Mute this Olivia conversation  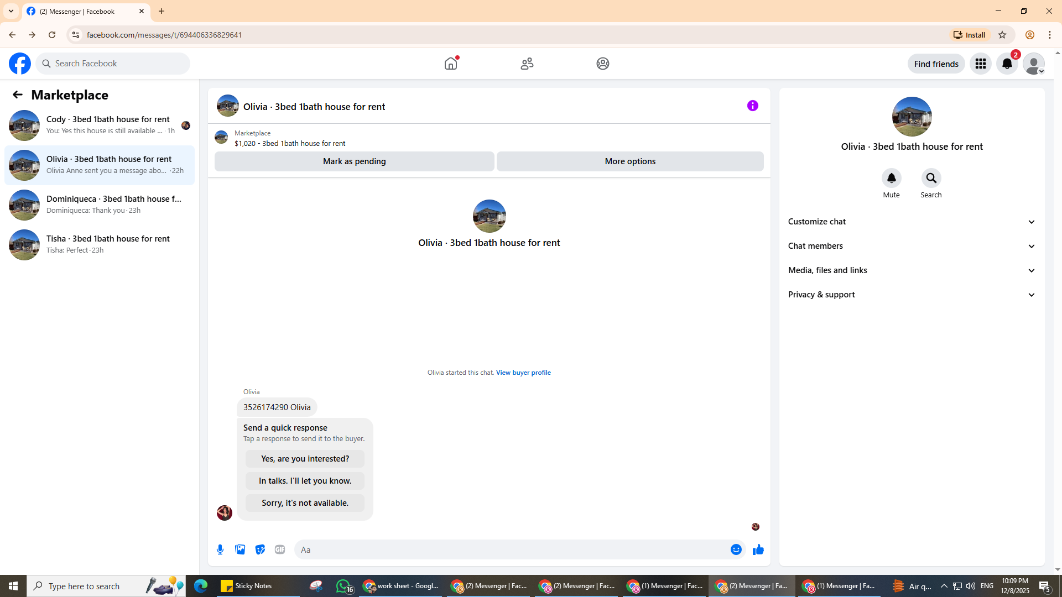coord(891,179)
